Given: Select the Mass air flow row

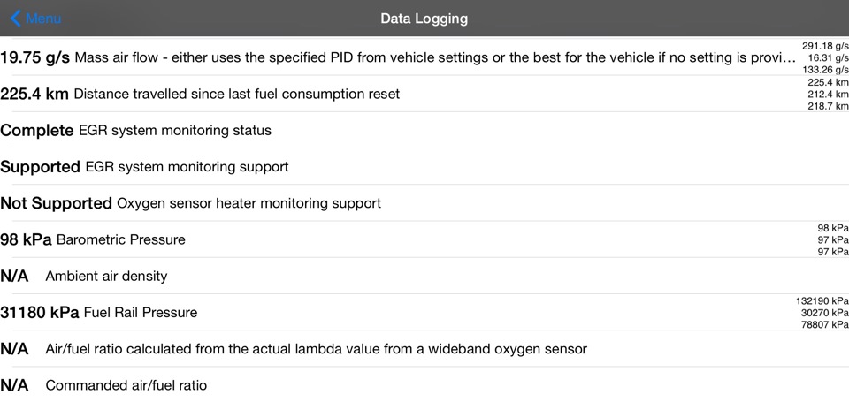Looking at the screenshot, I should tap(435, 57).
